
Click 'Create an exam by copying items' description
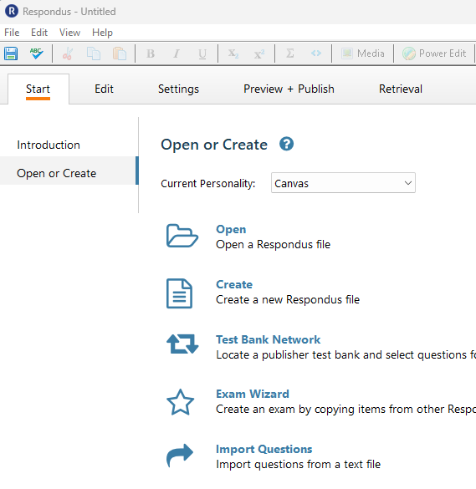pos(345,409)
